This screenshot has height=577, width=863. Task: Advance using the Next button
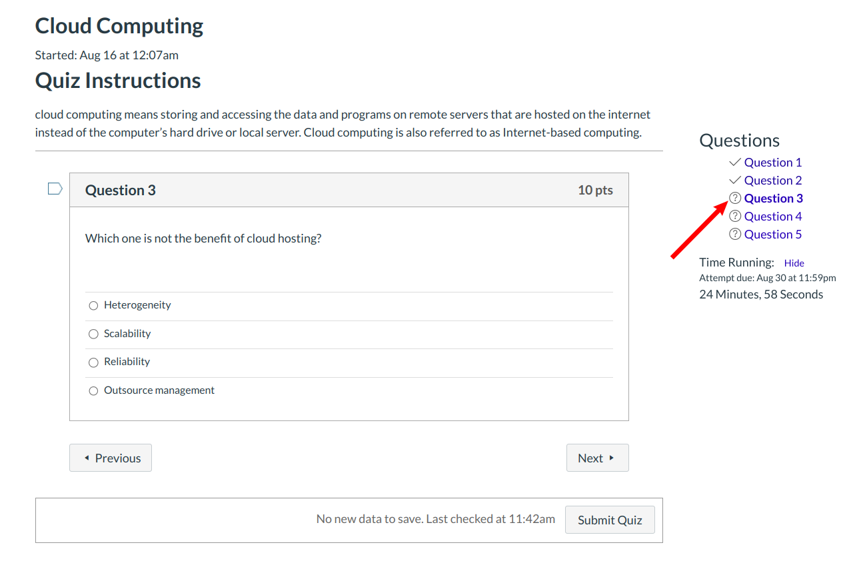pos(597,458)
